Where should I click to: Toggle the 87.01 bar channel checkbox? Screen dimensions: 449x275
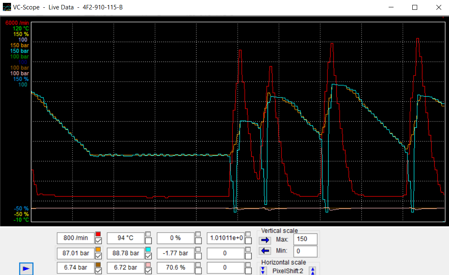coord(98,256)
